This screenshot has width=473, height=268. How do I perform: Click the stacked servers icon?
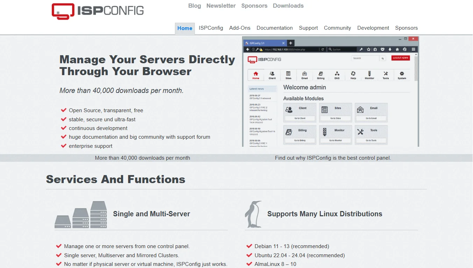[81, 215]
